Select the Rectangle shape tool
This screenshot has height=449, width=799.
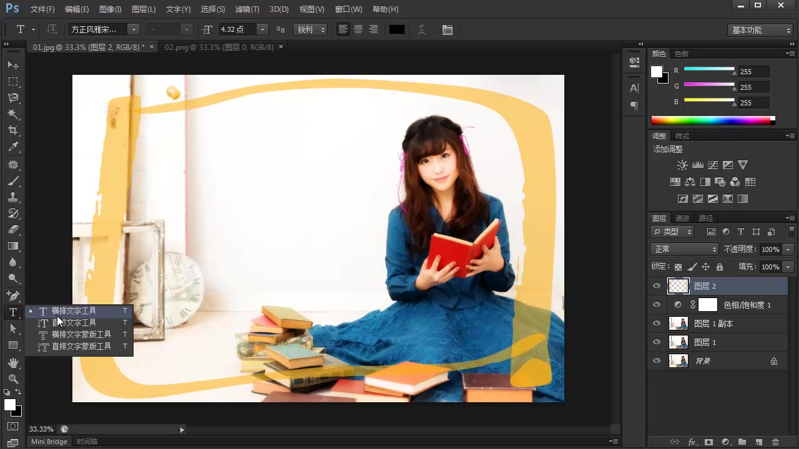tap(12, 345)
